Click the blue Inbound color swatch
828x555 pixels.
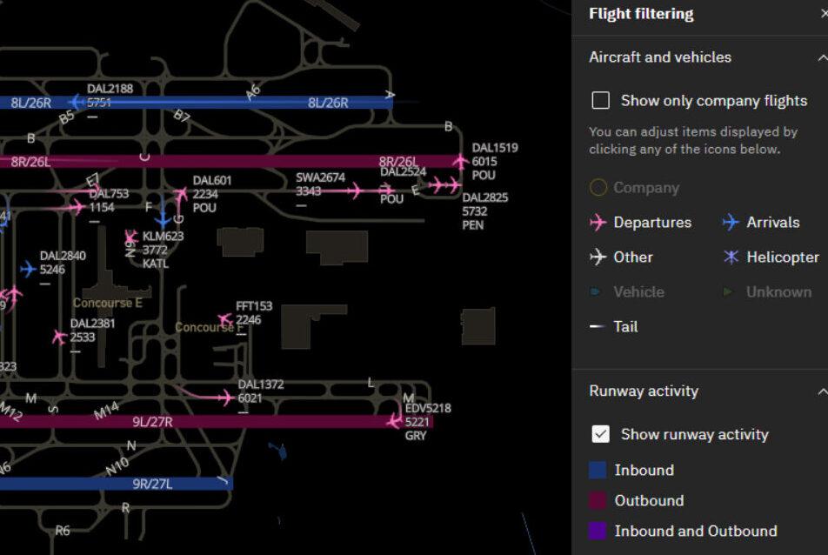598,470
